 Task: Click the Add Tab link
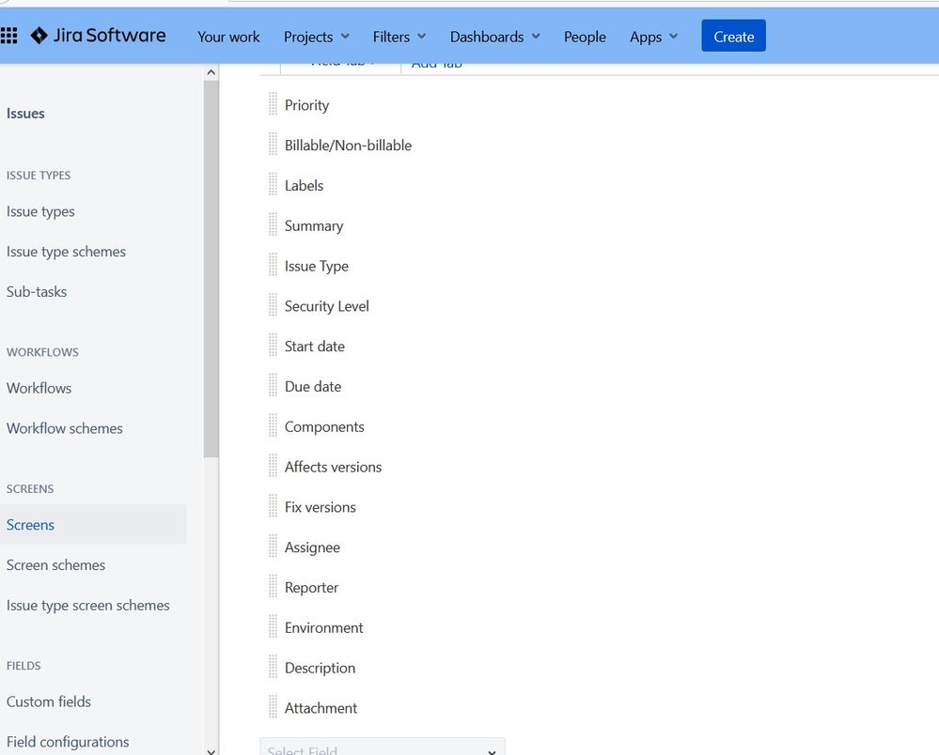[435, 62]
